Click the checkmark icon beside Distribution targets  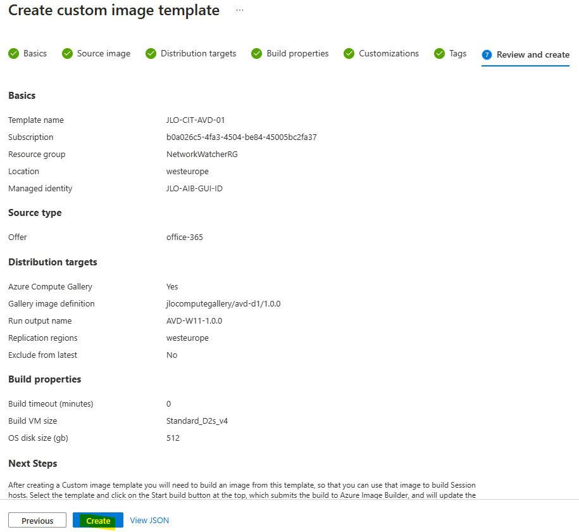tap(151, 54)
